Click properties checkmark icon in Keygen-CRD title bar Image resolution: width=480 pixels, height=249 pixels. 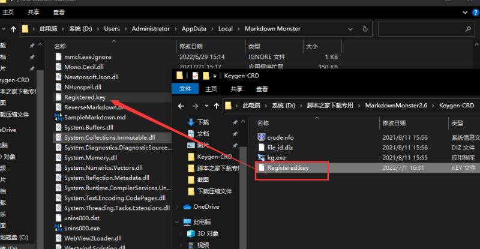click(196, 76)
